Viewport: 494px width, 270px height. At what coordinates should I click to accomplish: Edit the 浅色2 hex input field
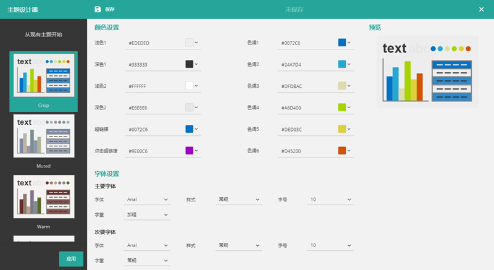(x=154, y=86)
